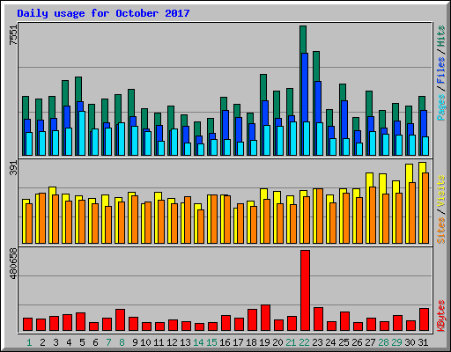Click day label '2' on the x-axis
This screenshot has height=352, width=451.
42,342
